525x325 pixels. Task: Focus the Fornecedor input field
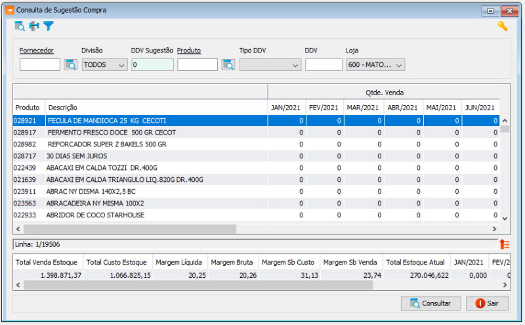tap(40, 64)
